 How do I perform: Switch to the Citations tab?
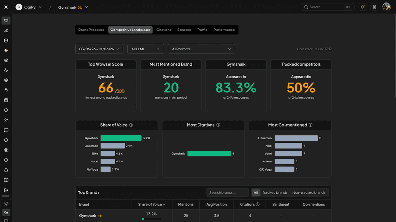164,30
